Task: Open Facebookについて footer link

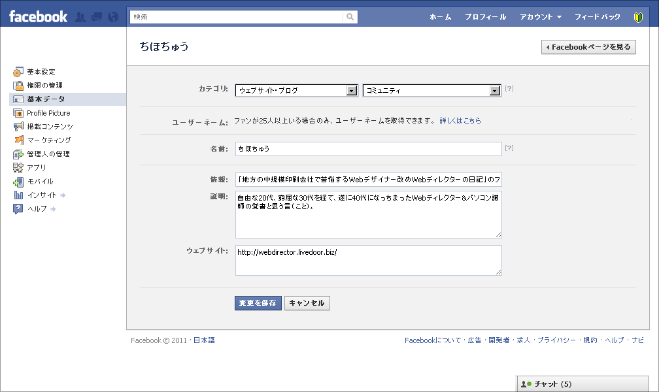Action: [x=433, y=340]
